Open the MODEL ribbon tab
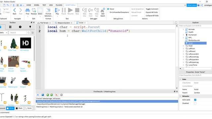The width and height of the screenshot is (212, 119). [x=36, y=5]
